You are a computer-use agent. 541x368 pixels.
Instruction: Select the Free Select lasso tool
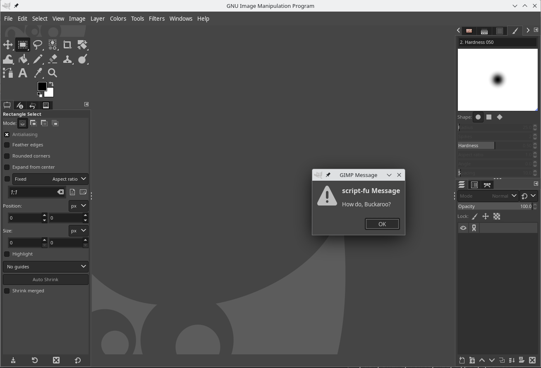point(38,45)
